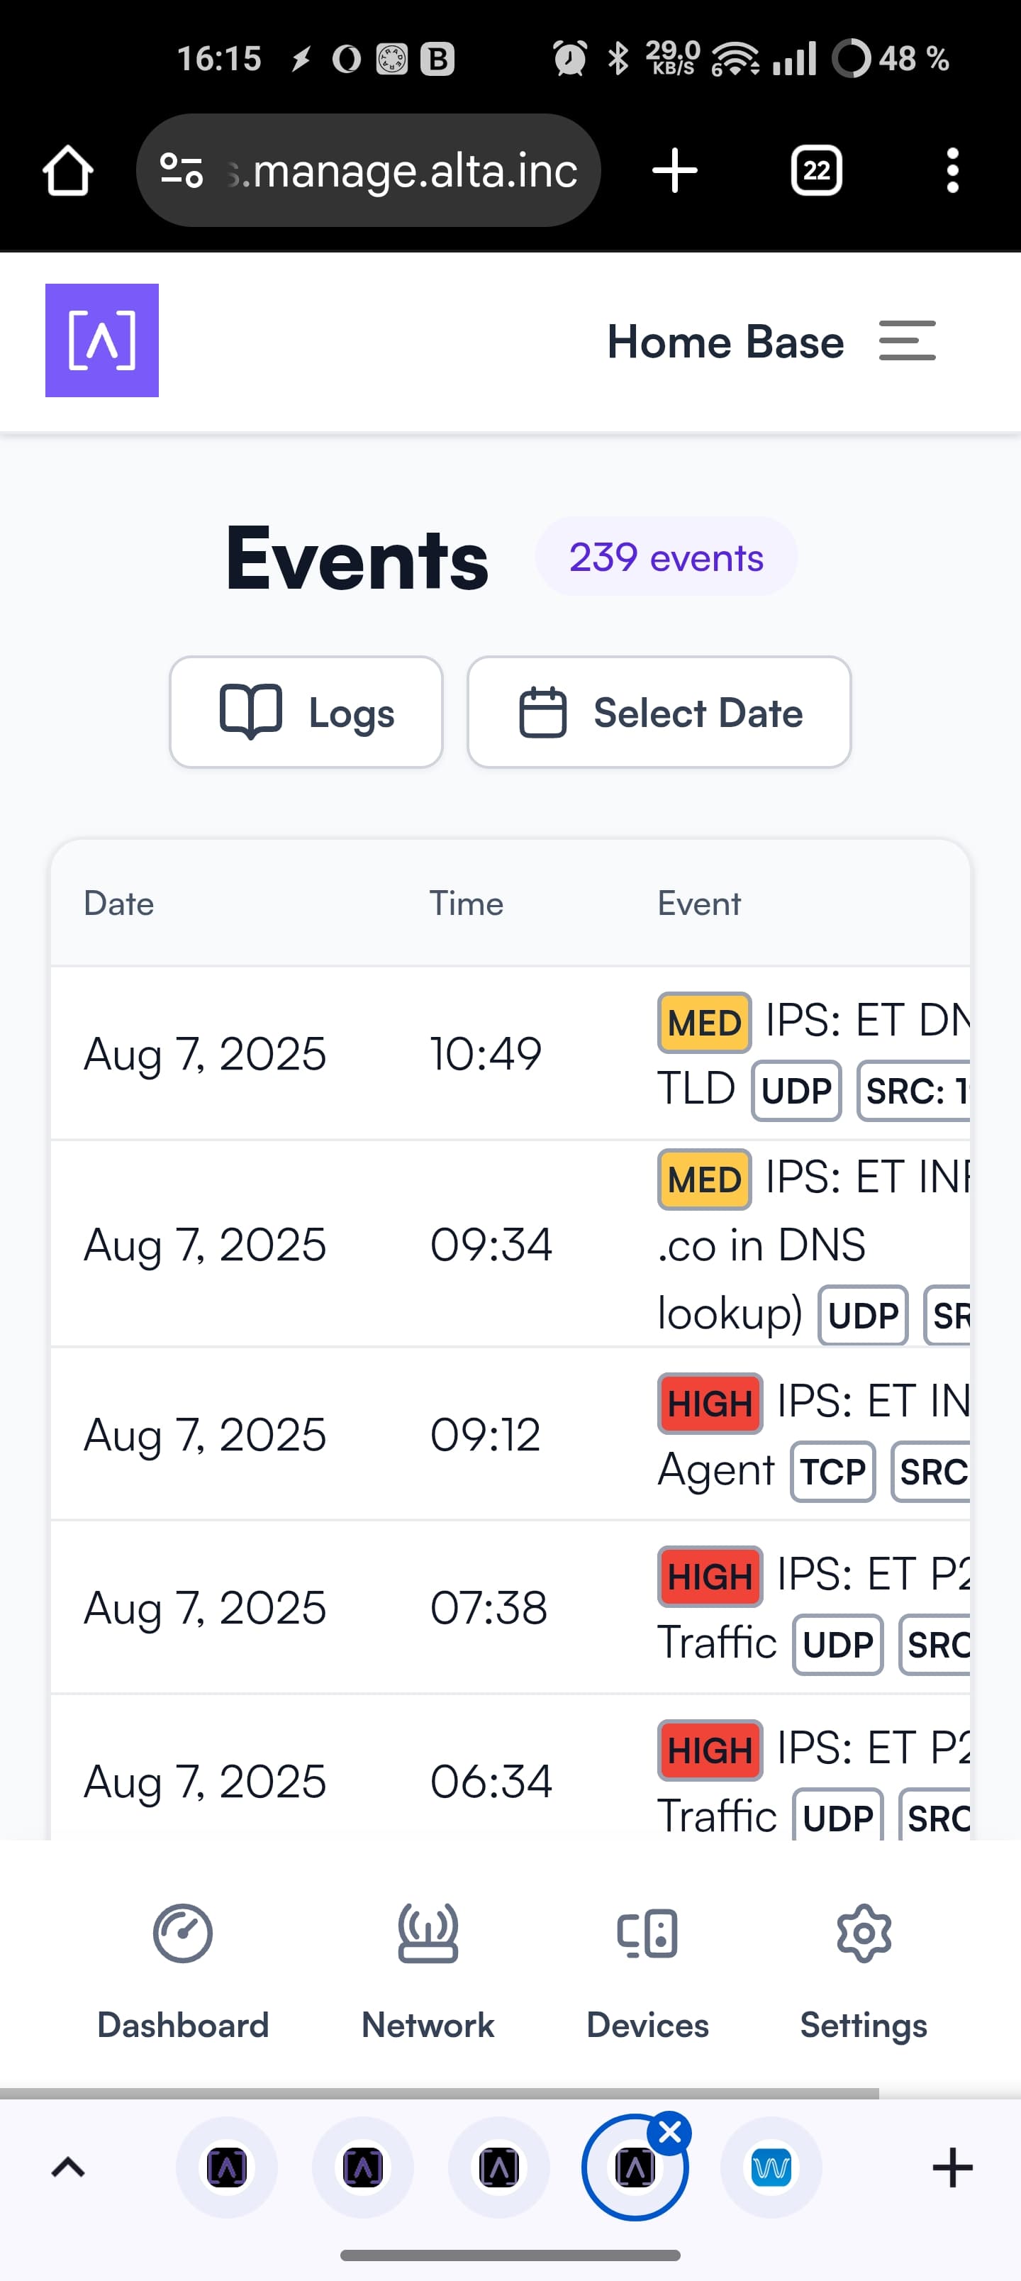
Task: Tap the Alta Labs logo icon
Action: (x=102, y=340)
